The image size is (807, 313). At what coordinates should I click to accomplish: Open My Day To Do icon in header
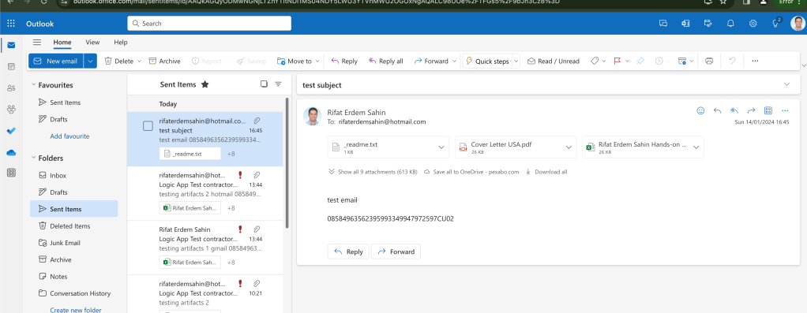[x=708, y=24]
